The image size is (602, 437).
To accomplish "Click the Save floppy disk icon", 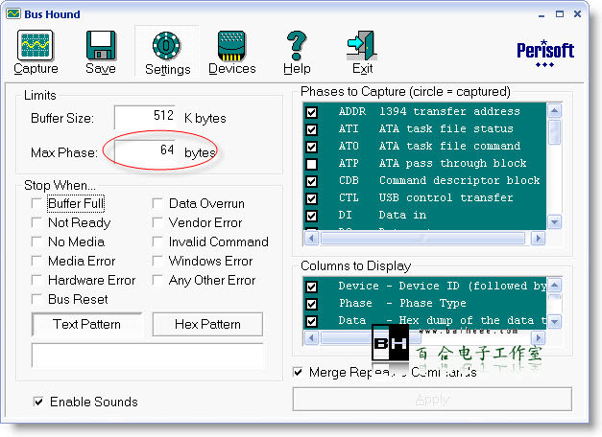I will pos(101,45).
